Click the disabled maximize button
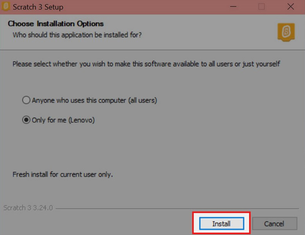This screenshot has width=305, height=235. click(x=262, y=7)
